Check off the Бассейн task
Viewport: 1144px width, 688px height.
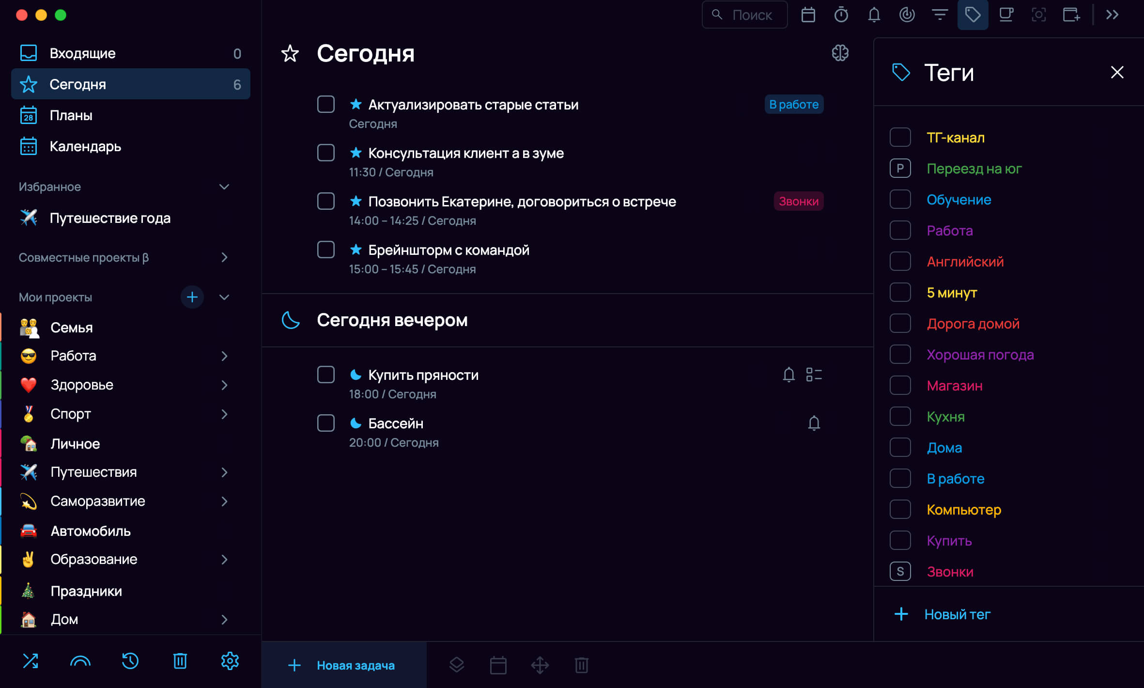326,423
